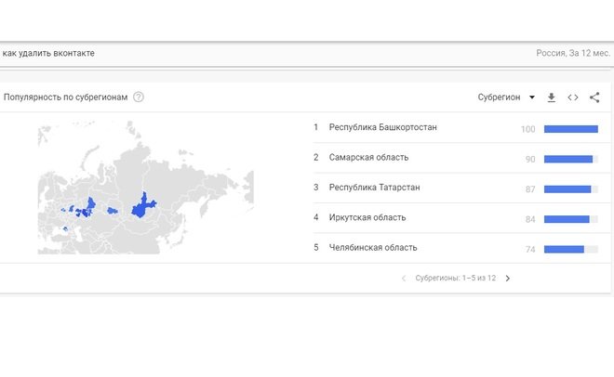Open the popularity help question-mark icon
The height and width of the screenshot is (377, 614).
tap(139, 97)
